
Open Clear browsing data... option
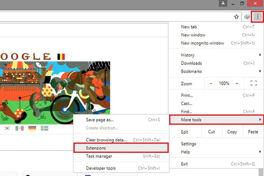121,140
